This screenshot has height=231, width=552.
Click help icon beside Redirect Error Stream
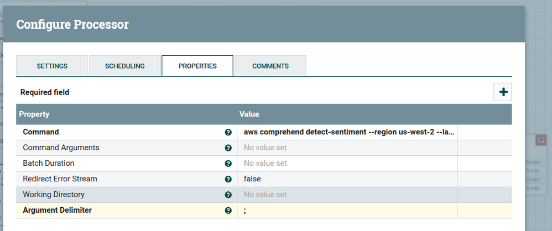coord(228,179)
